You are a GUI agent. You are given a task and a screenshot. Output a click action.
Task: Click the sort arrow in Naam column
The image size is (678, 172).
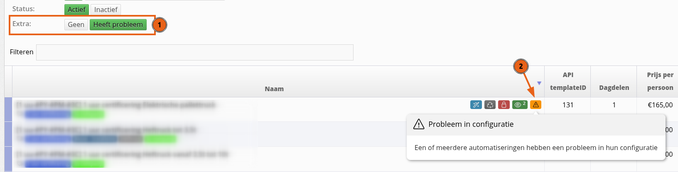tap(539, 83)
